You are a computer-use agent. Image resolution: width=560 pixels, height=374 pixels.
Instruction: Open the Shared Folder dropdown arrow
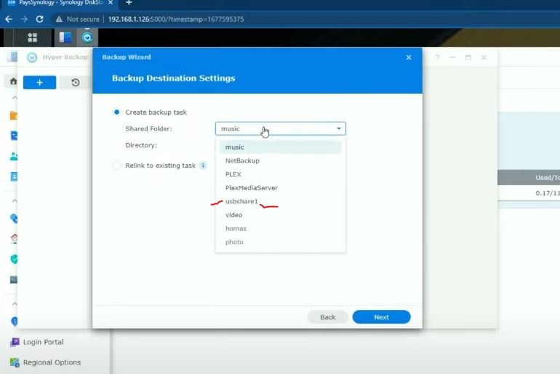coord(339,129)
